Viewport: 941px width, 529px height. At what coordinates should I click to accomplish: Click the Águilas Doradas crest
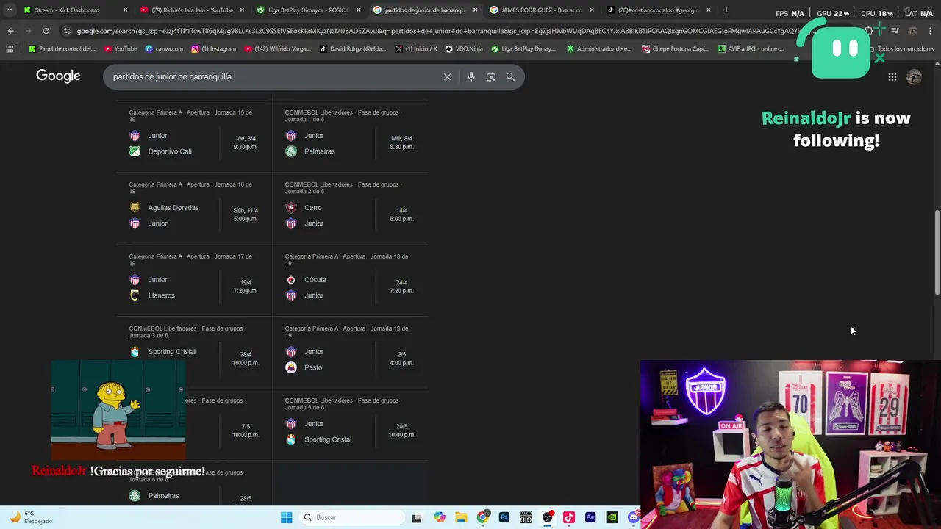click(x=135, y=208)
